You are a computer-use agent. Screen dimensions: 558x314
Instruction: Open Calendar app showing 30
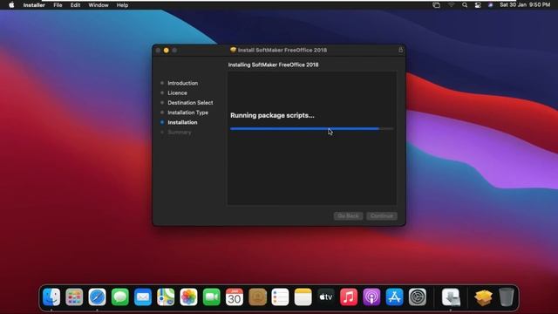[x=235, y=297]
